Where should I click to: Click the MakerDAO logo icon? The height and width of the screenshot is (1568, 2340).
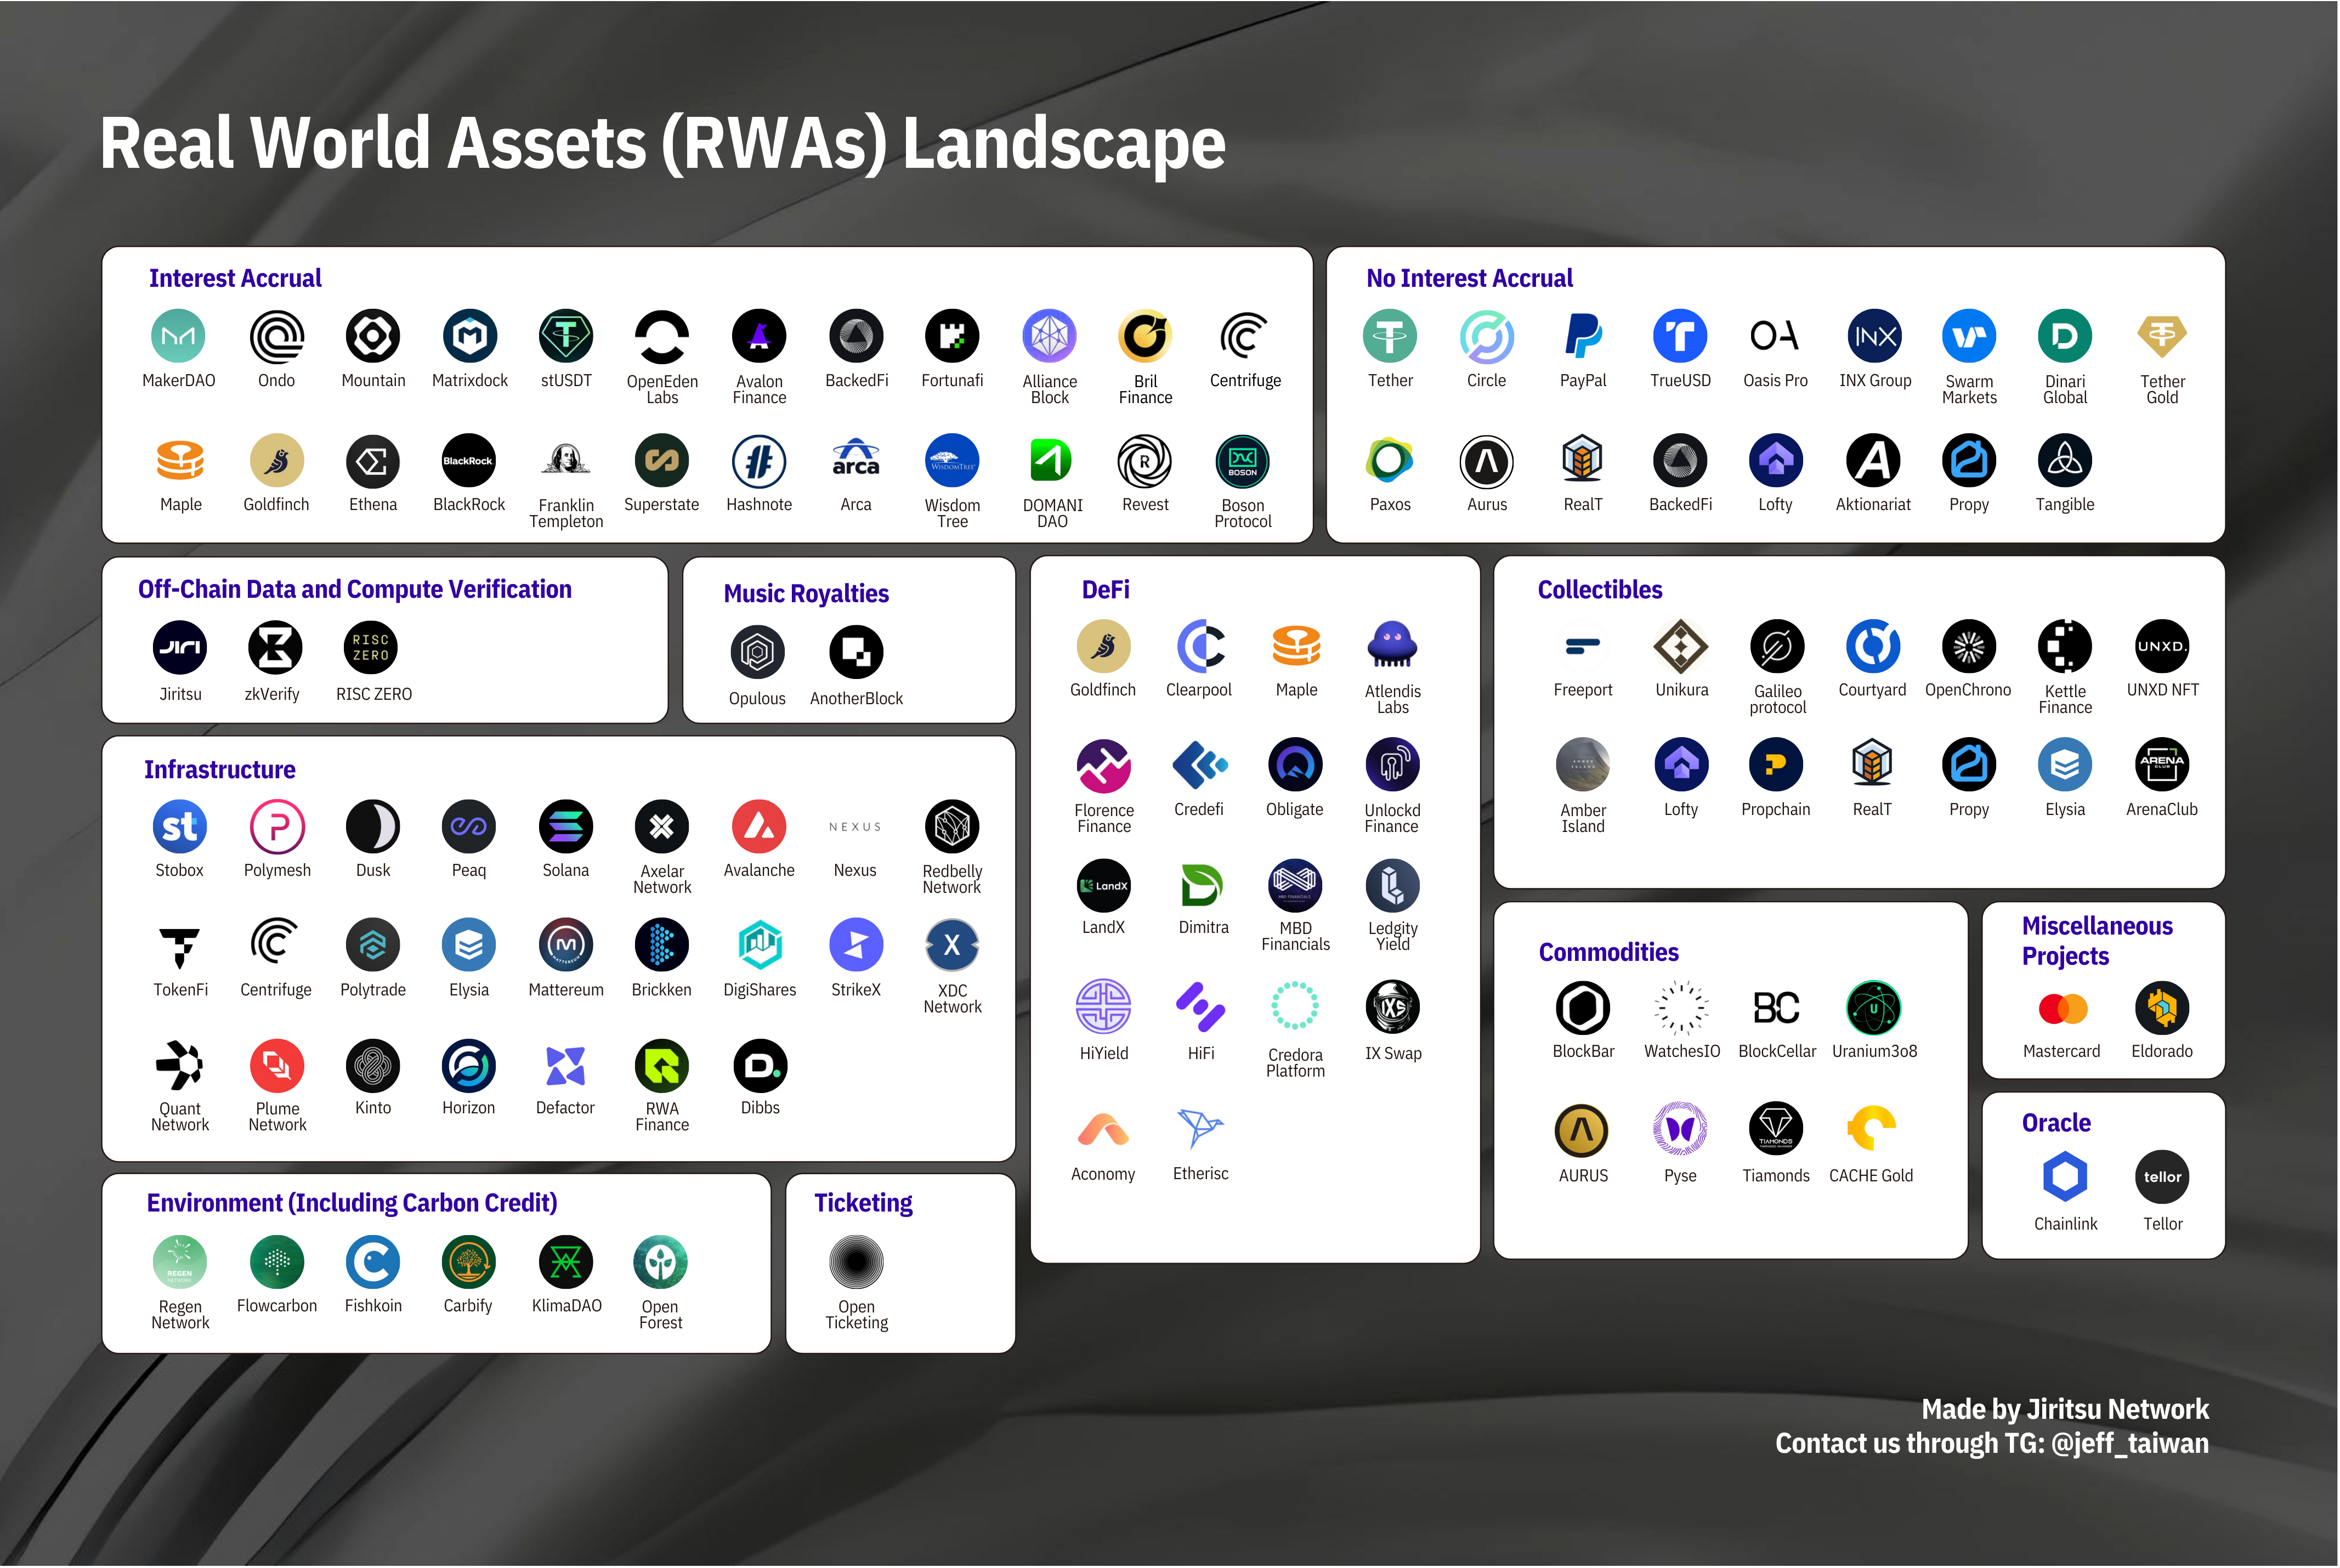coord(178,336)
